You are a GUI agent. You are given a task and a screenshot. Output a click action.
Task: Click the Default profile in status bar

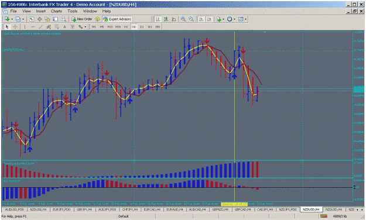[123, 216]
